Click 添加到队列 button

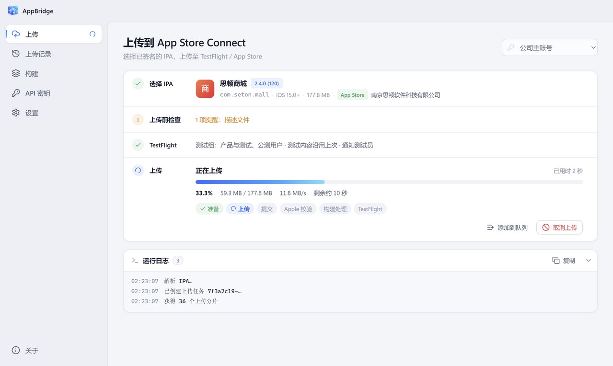(x=507, y=228)
